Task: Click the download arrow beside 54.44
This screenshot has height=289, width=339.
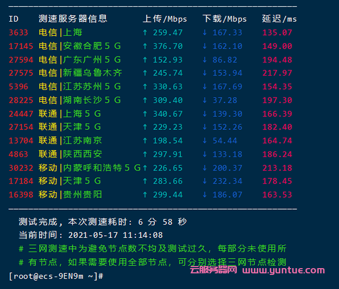Action: (x=205, y=140)
